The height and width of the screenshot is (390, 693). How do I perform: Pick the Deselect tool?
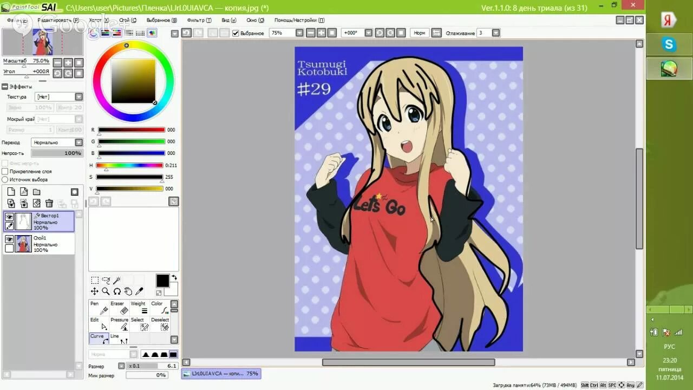159,324
